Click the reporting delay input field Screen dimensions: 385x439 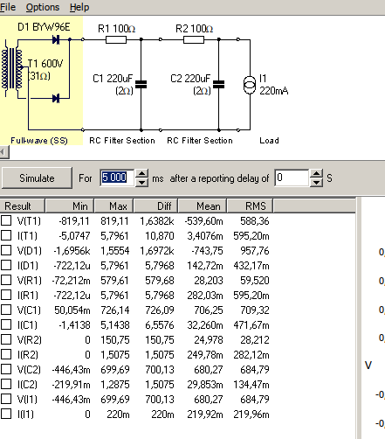(x=292, y=178)
